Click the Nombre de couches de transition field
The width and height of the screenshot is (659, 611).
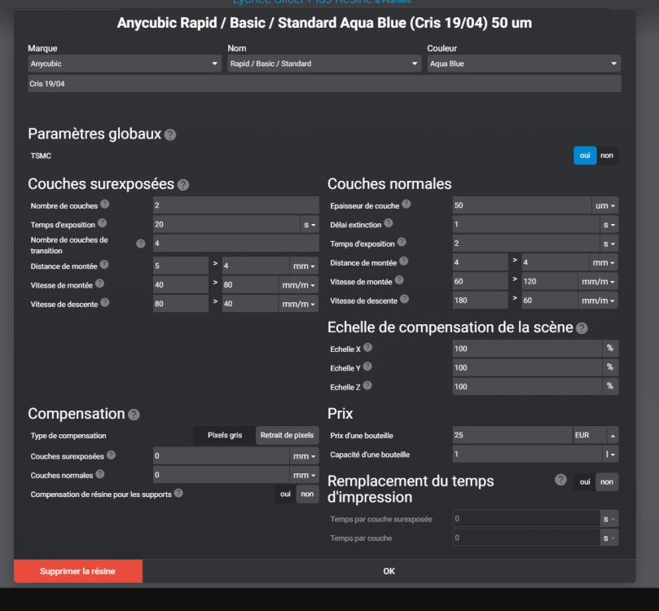pyautogui.click(x=235, y=244)
